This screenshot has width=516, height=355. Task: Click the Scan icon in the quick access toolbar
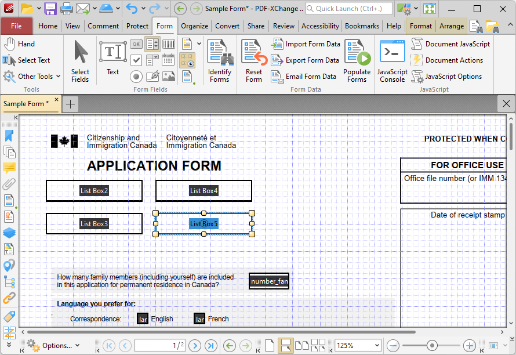point(106,9)
